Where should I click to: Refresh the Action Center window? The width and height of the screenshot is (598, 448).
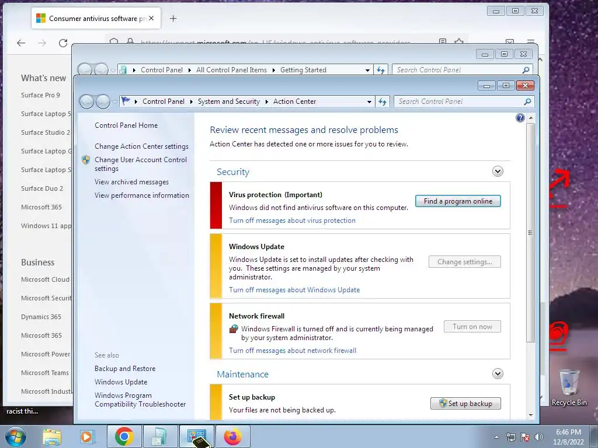383,101
